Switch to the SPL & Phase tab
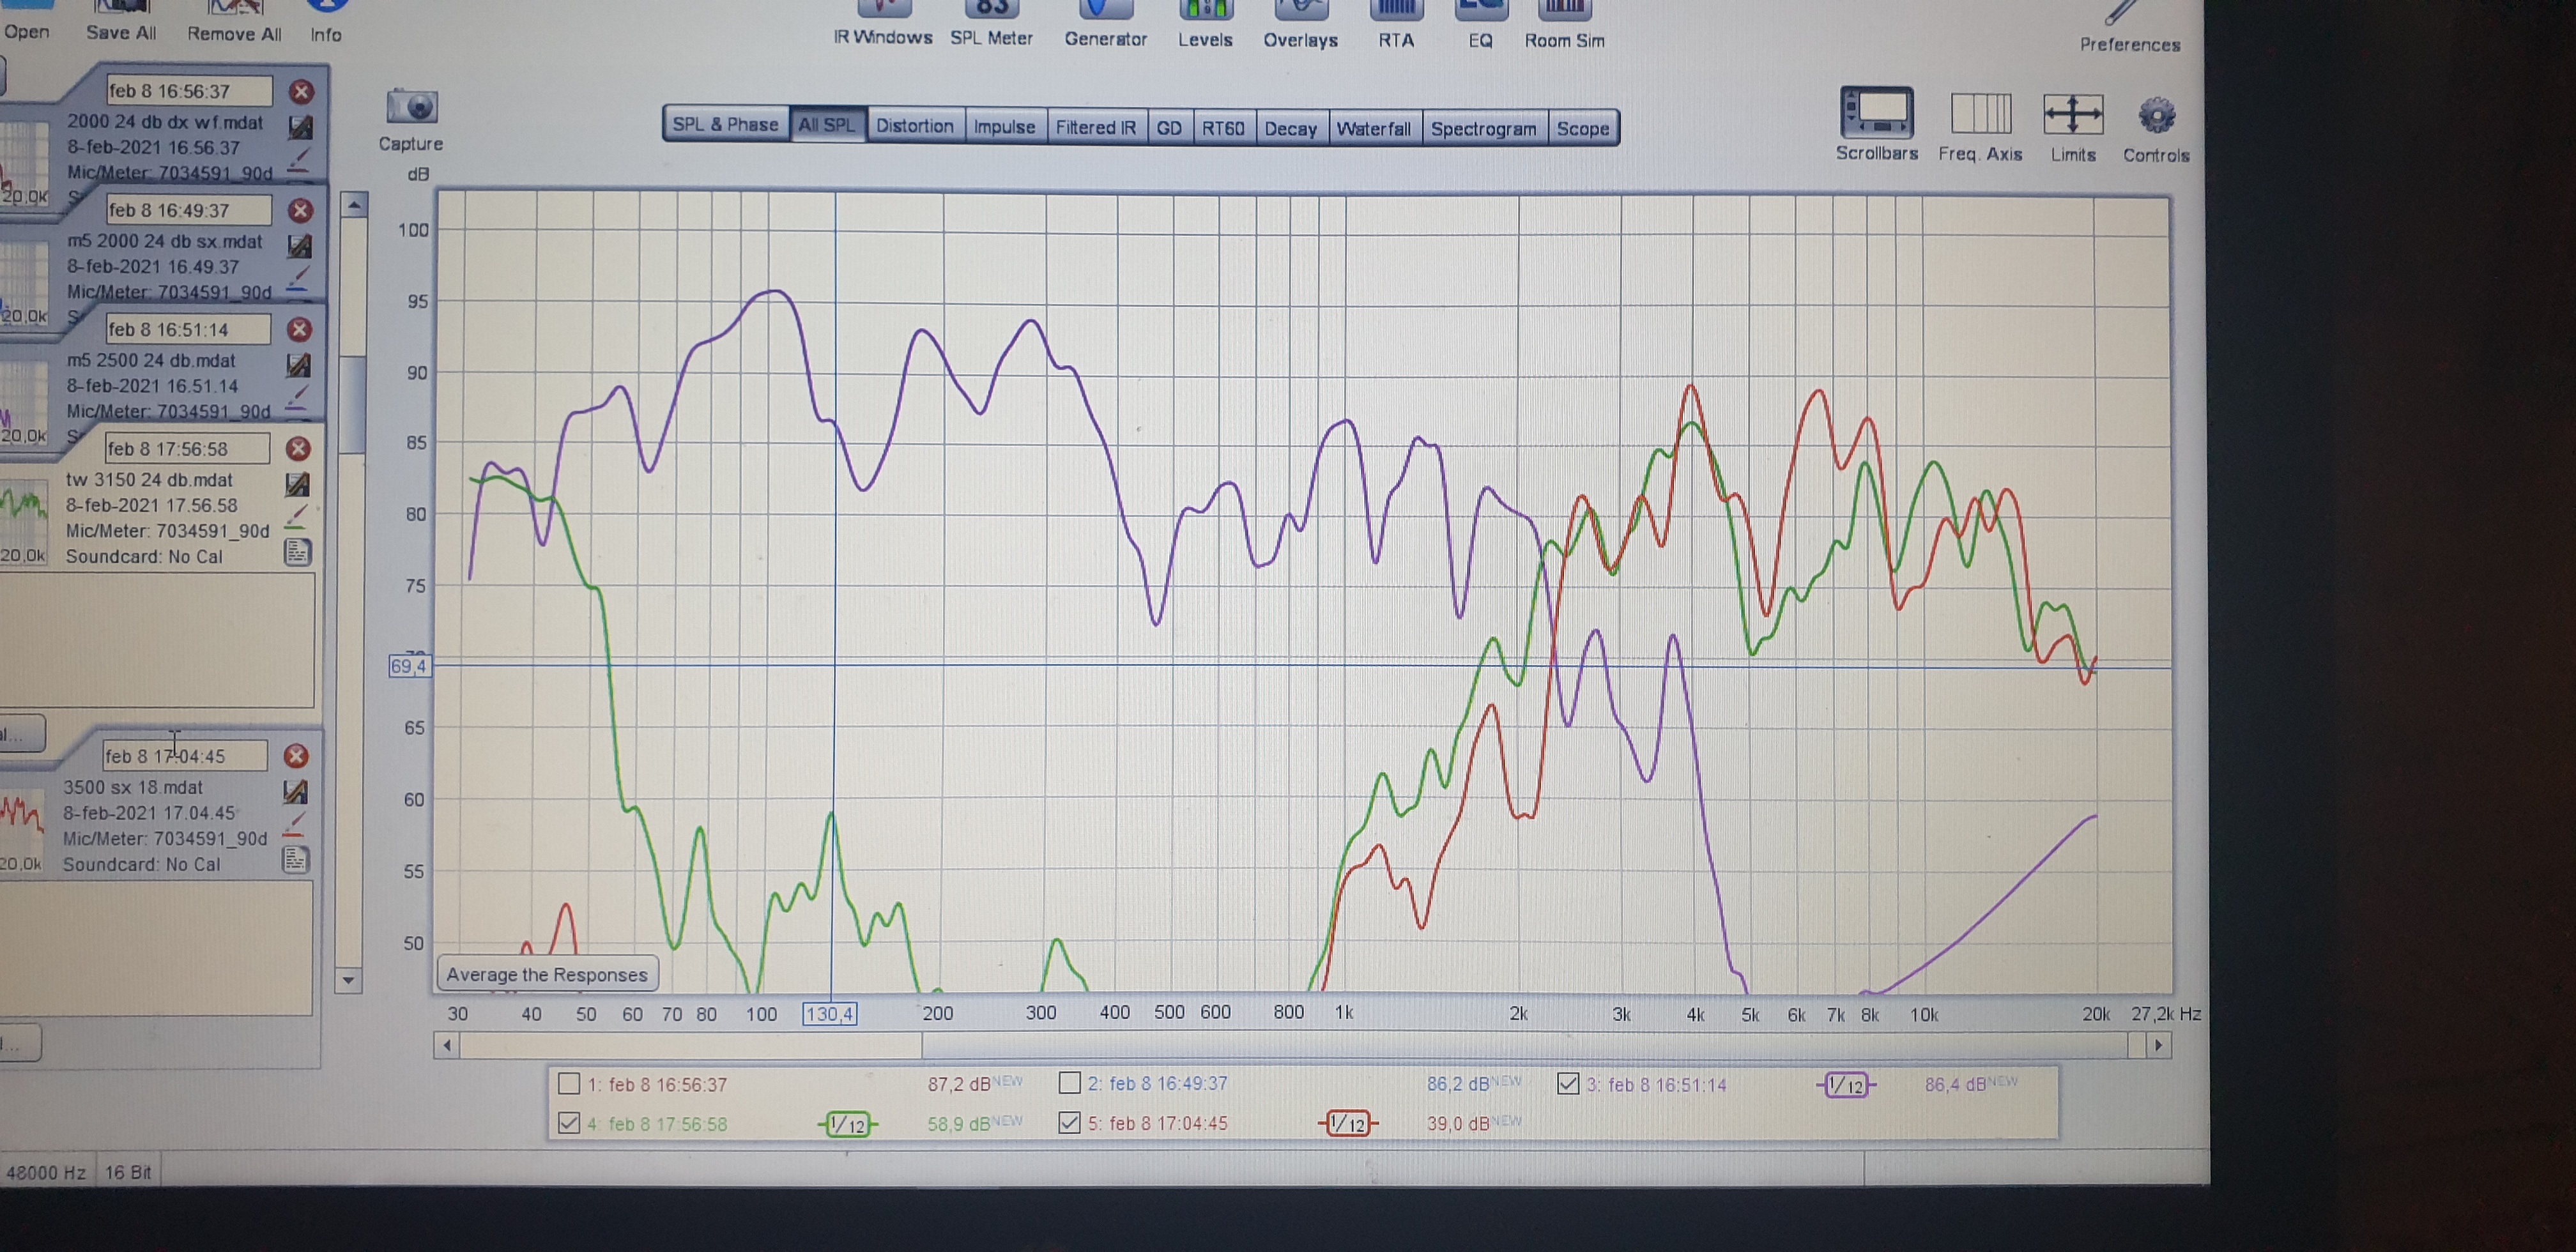 725,124
